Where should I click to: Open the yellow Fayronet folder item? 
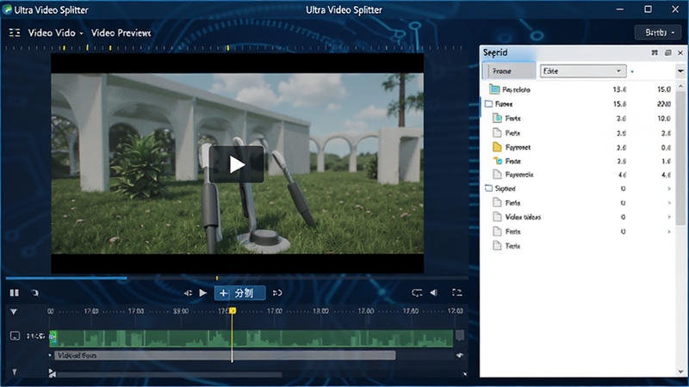coord(580,147)
